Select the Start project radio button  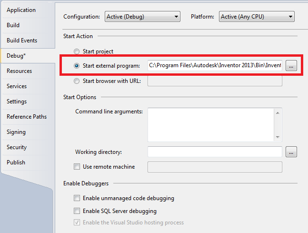tap(77, 51)
